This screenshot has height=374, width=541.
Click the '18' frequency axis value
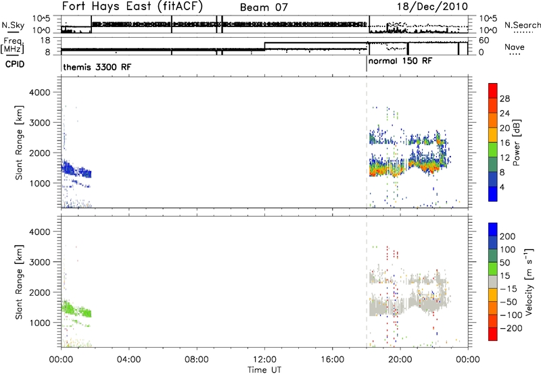(45, 41)
